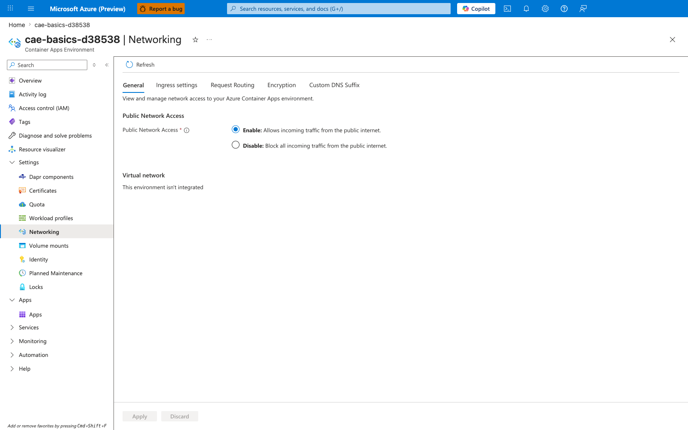Click the Public Network Access info icon
Viewport: 688px width, 430px height.
[187, 130]
